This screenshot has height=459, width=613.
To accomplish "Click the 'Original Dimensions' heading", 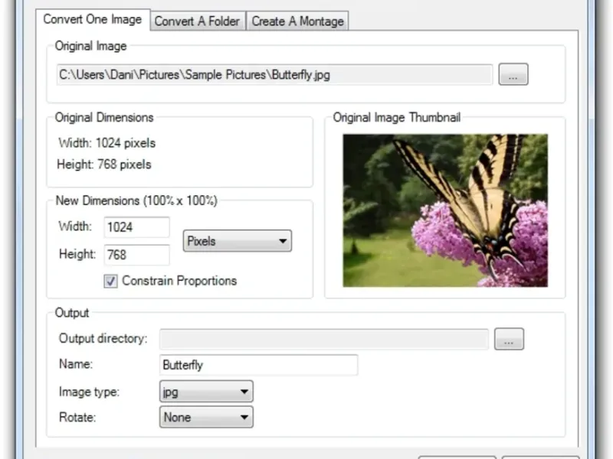I will (104, 118).
